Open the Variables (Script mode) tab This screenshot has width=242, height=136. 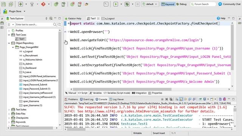click(x=117, y=93)
